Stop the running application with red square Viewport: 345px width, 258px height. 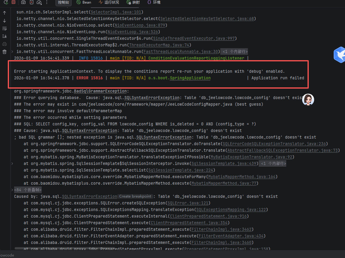click(13, 2)
